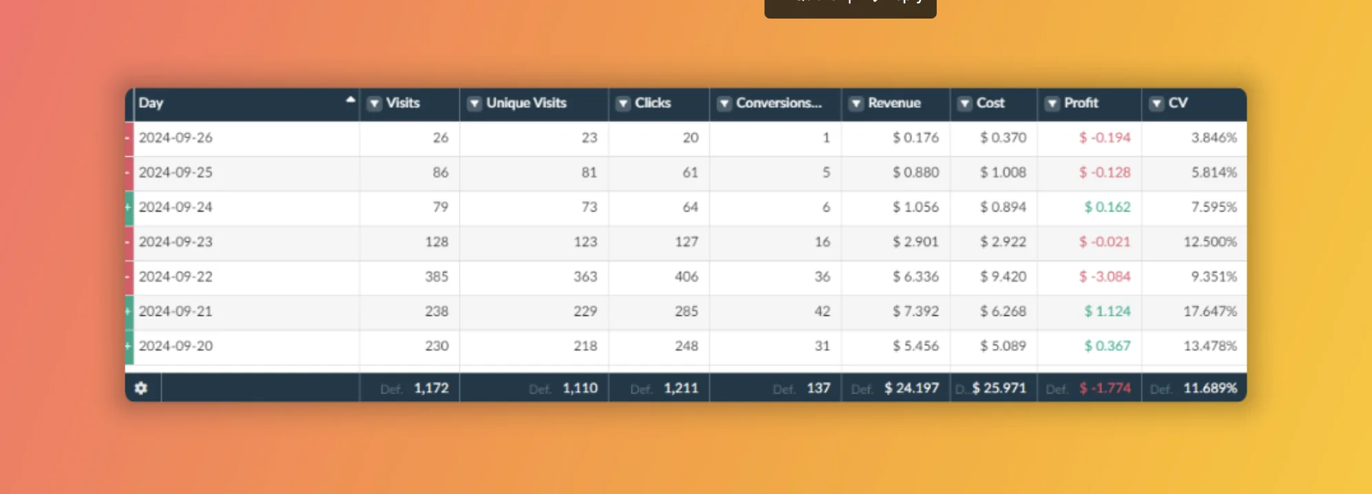Click the total Profit value $ -1.774

coord(1105,388)
